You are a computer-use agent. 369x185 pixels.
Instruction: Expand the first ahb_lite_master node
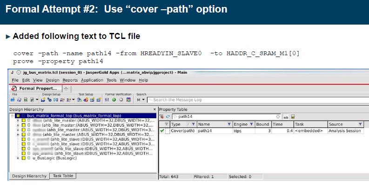[x=18, y=120]
